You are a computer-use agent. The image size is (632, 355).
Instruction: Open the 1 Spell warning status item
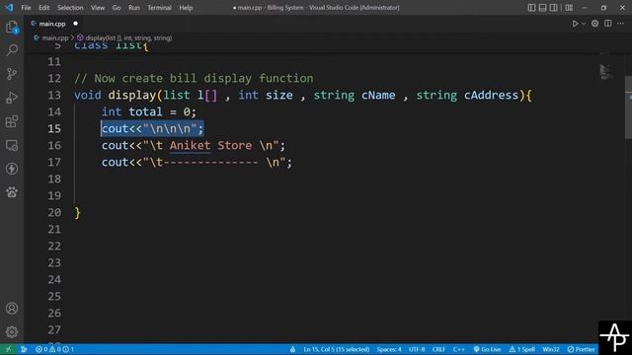pos(522,349)
